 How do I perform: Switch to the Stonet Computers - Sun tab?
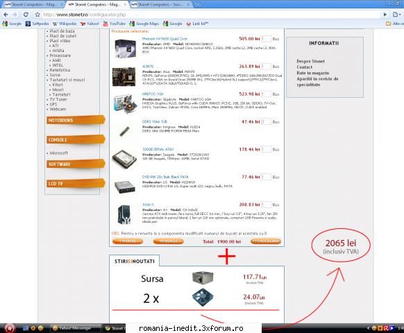pyautogui.click(x=160, y=4)
